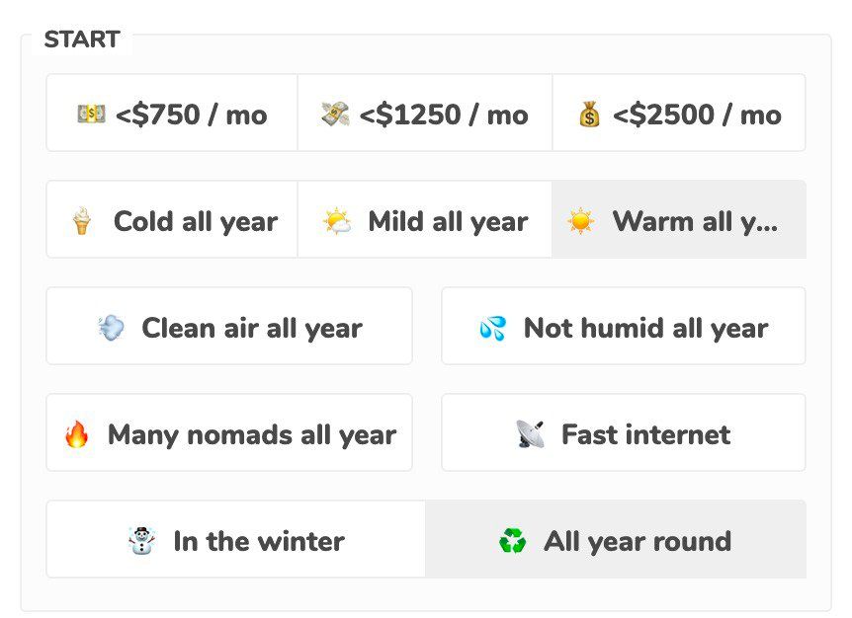The height and width of the screenshot is (618, 852).
Task: Choose the Cold all year option
Action: coord(172,220)
